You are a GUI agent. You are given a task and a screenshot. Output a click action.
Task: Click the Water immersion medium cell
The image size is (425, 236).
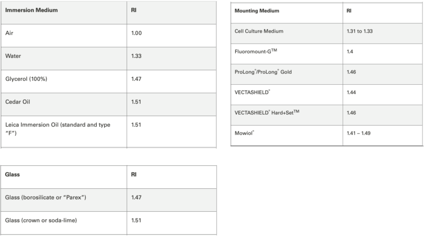click(x=13, y=56)
